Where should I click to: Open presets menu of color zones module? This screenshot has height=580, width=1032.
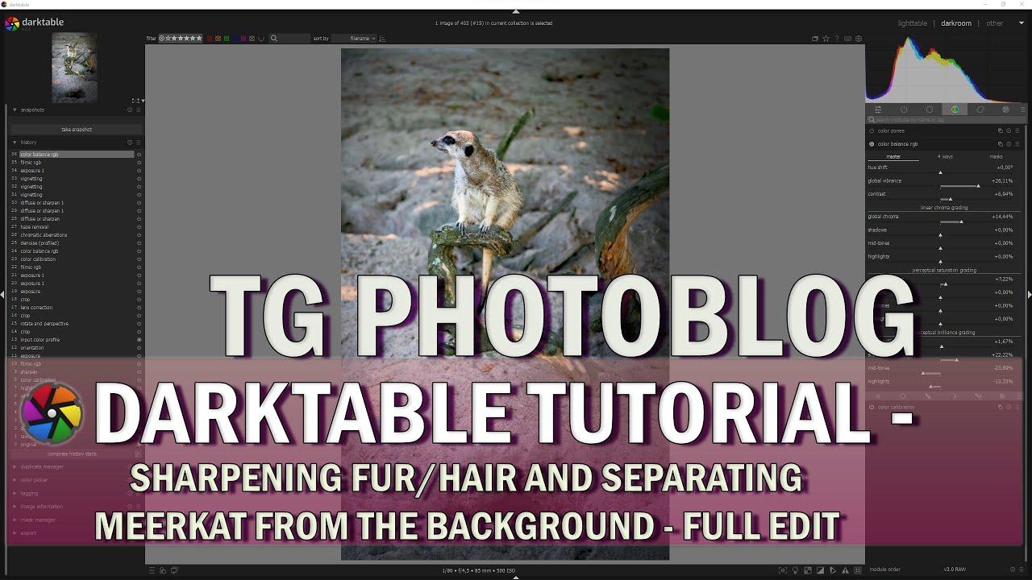(x=1017, y=130)
